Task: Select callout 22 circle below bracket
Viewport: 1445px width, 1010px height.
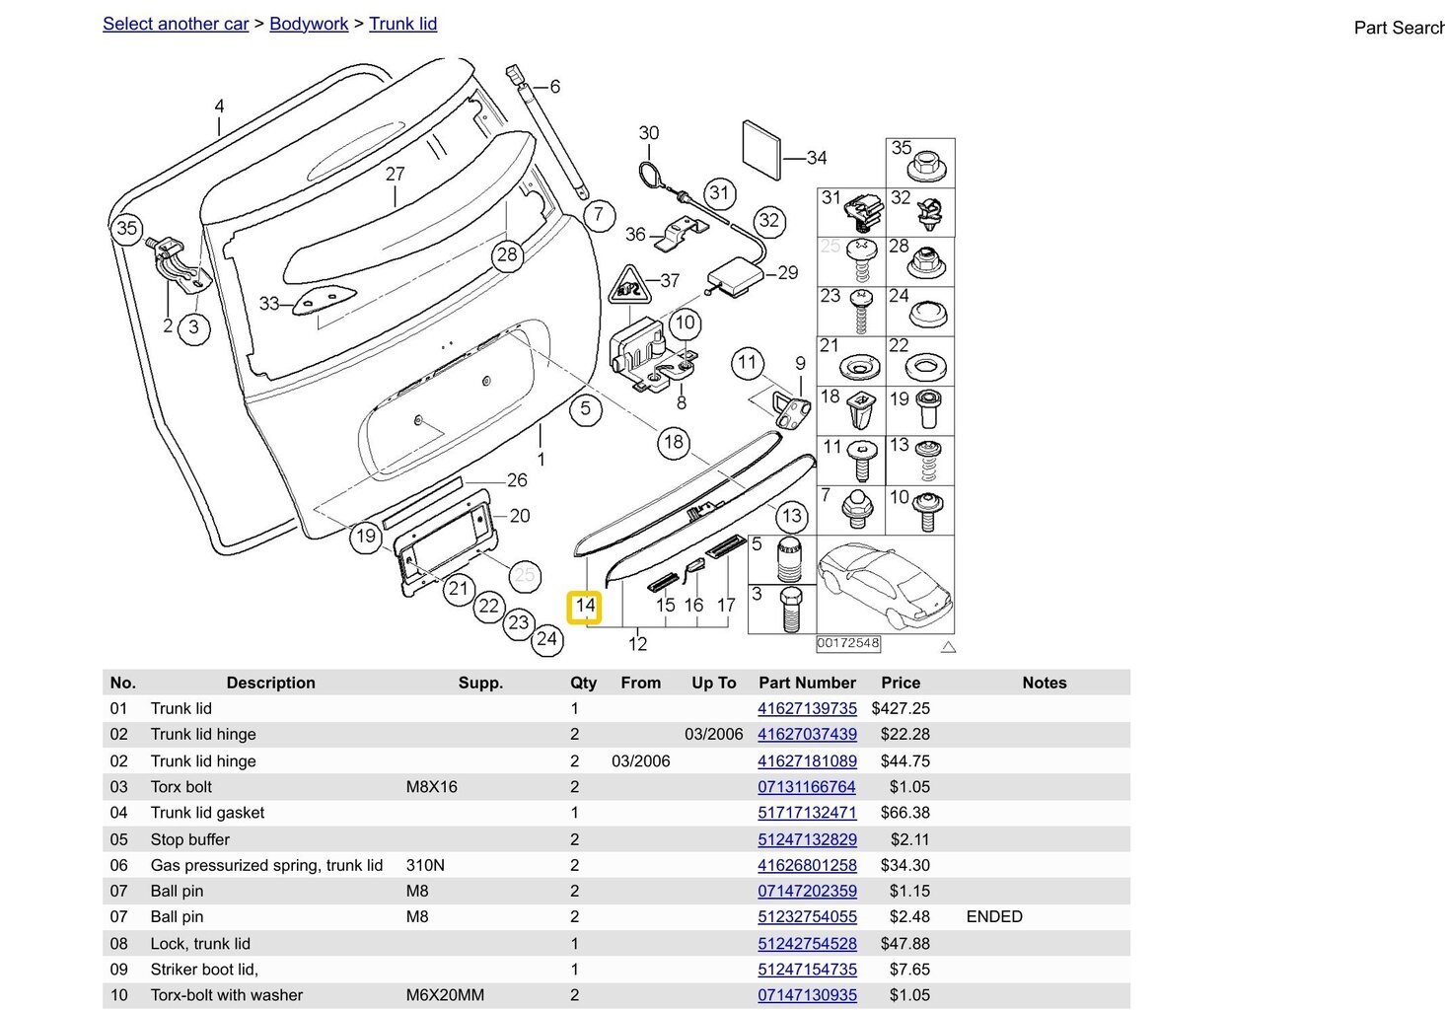Action: coord(489,606)
